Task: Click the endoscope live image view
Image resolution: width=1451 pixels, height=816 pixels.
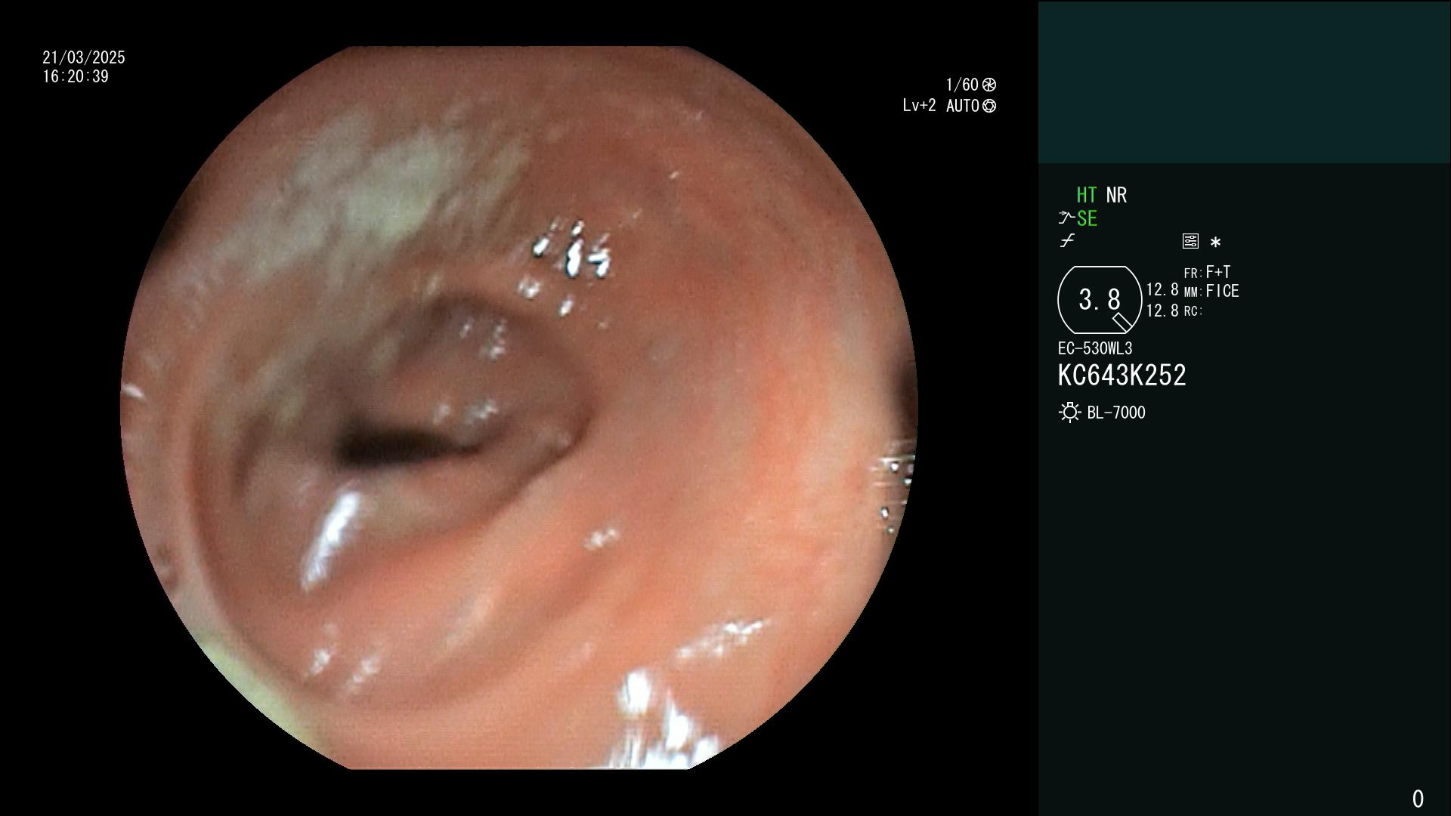Action: point(518,408)
